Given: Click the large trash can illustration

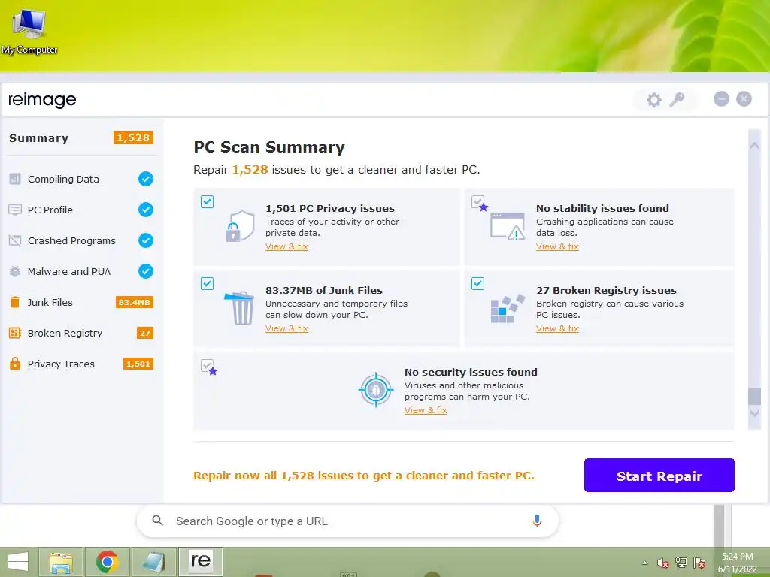Looking at the screenshot, I should (239, 308).
